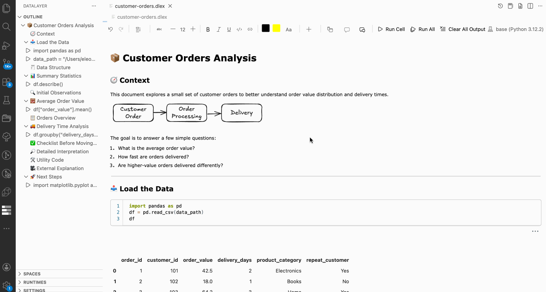Toggle strikethrough abc formatting
Image resolution: width=546 pixels, height=292 pixels.
159,29
